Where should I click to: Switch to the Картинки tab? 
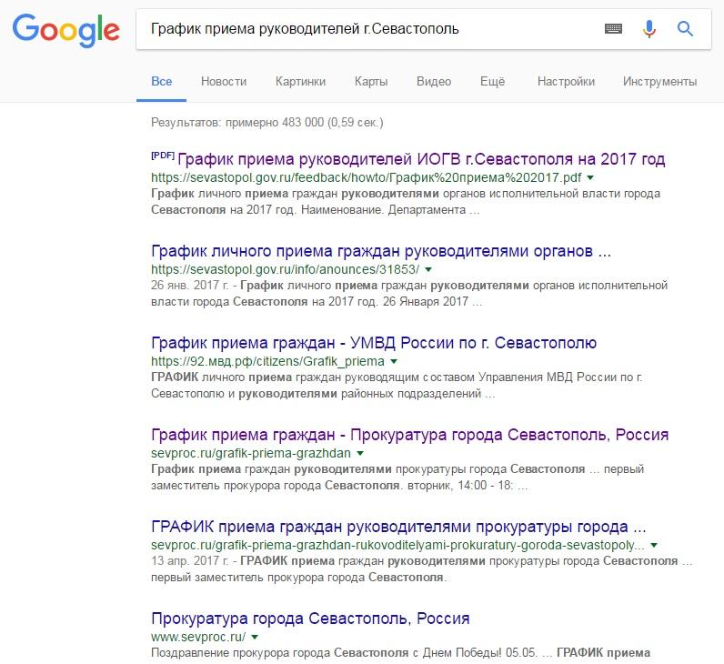coord(300,82)
